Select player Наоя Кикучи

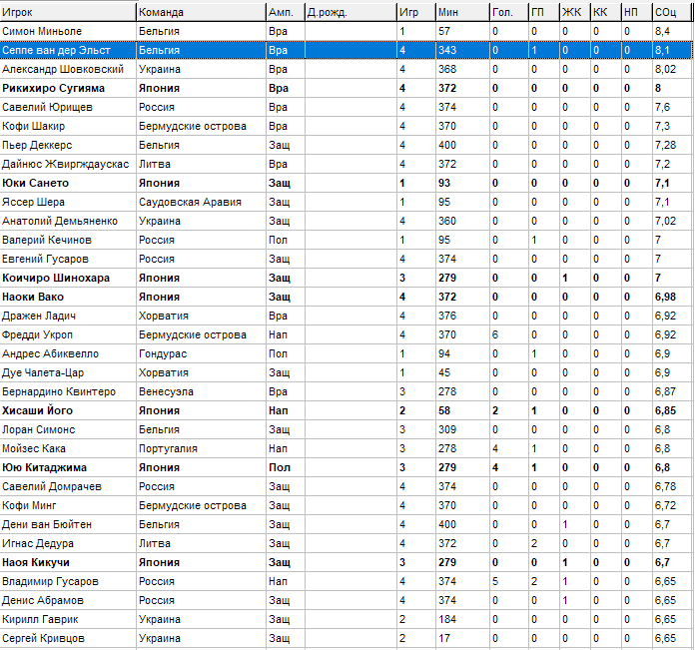36,562
